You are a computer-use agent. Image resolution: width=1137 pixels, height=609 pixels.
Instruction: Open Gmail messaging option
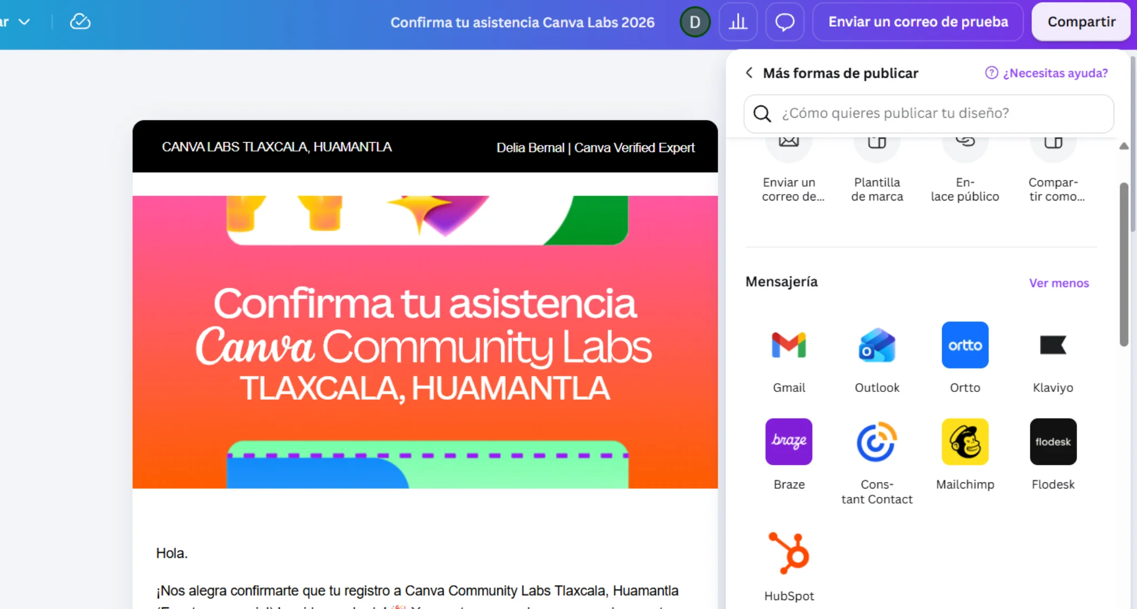pyautogui.click(x=788, y=345)
